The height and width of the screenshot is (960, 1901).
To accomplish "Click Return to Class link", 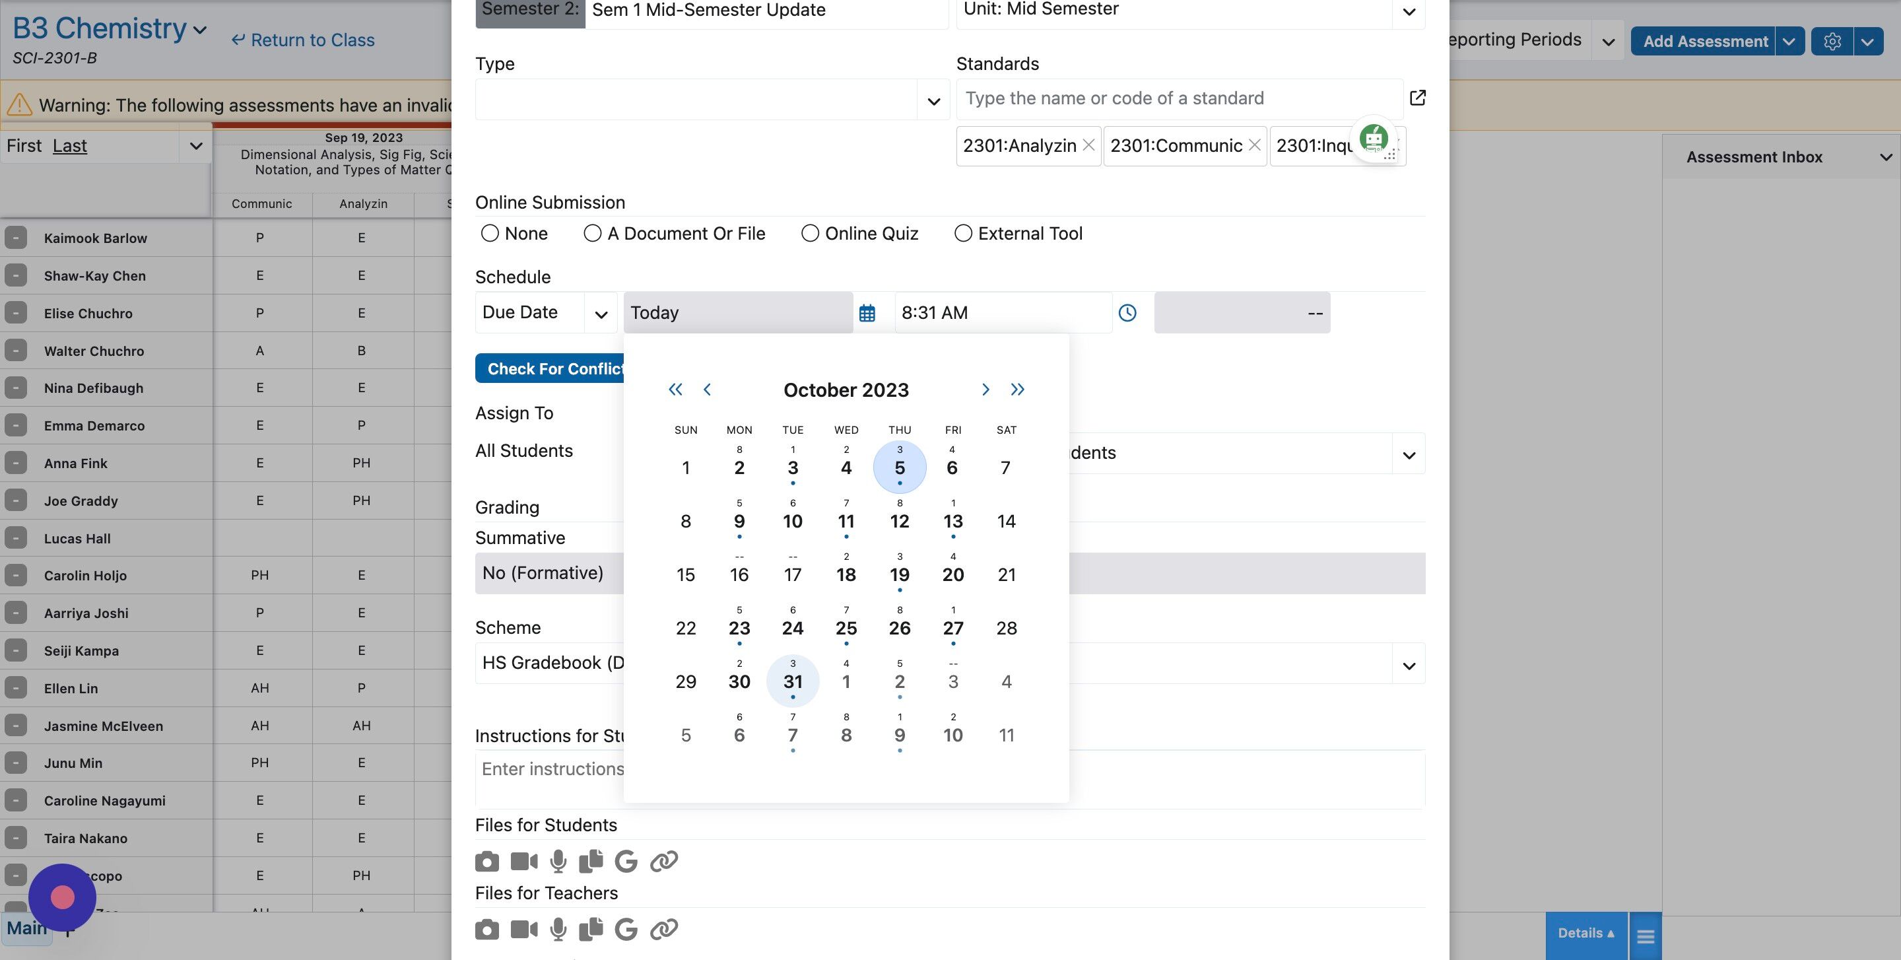I will 302,40.
